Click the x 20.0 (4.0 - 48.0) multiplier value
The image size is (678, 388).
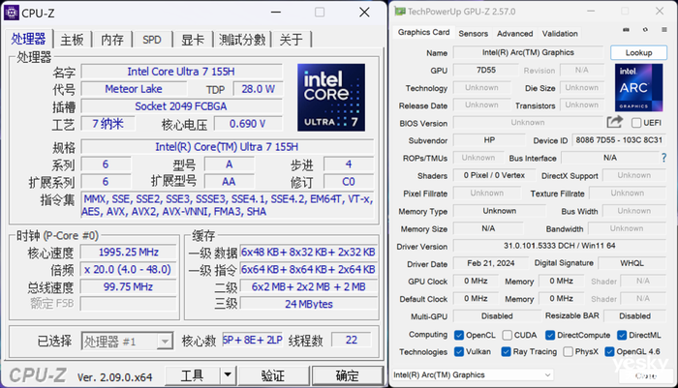[x=129, y=269]
